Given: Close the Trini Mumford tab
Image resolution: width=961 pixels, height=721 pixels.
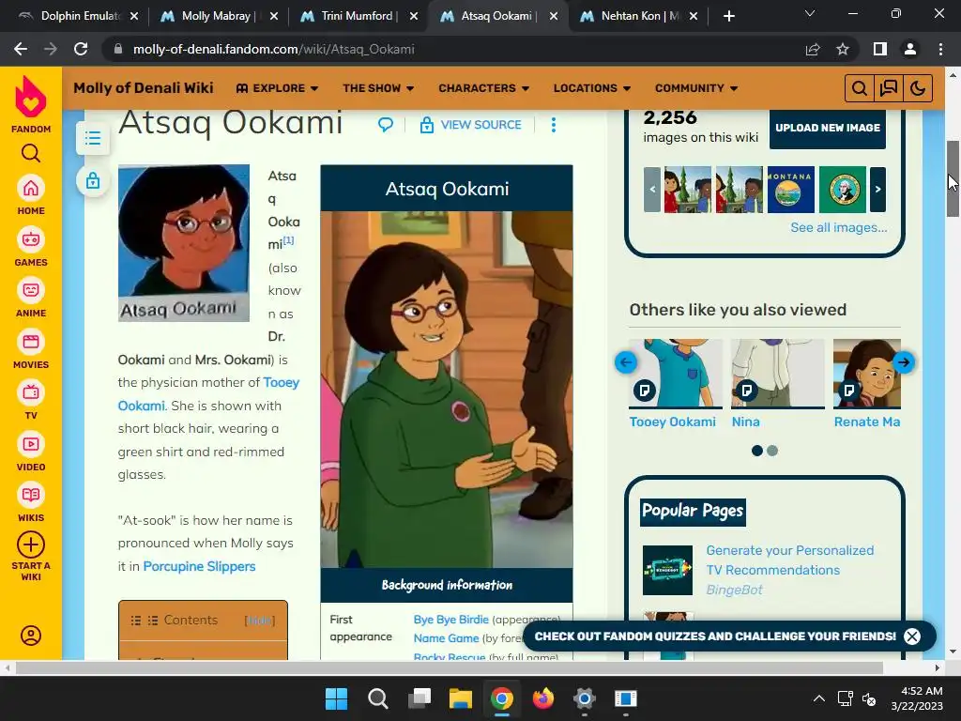Looking at the screenshot, I should pos(414,16).
